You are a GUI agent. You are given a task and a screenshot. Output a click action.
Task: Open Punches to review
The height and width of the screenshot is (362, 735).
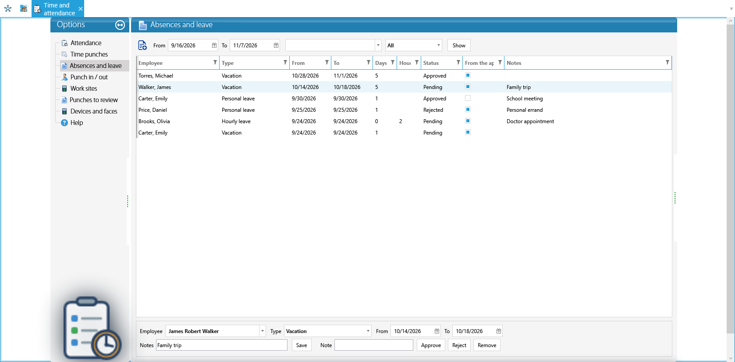(x=94, y=100)
